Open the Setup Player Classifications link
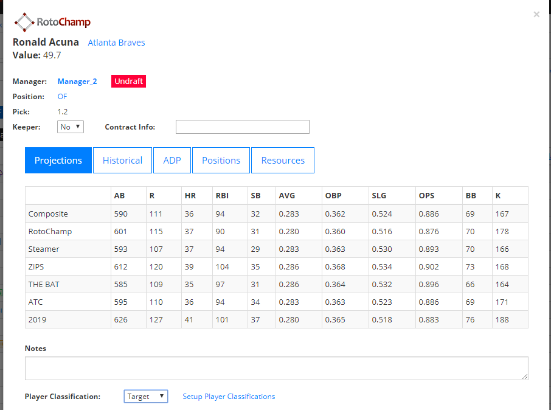 [229, 396]
